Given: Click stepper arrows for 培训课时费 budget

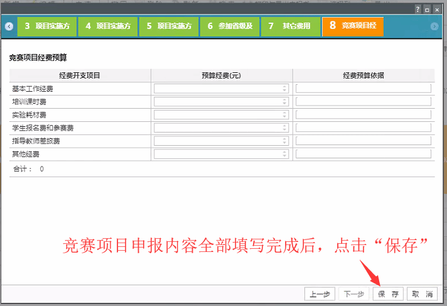Looking at the screenshot, I should [x=284, y=101].
